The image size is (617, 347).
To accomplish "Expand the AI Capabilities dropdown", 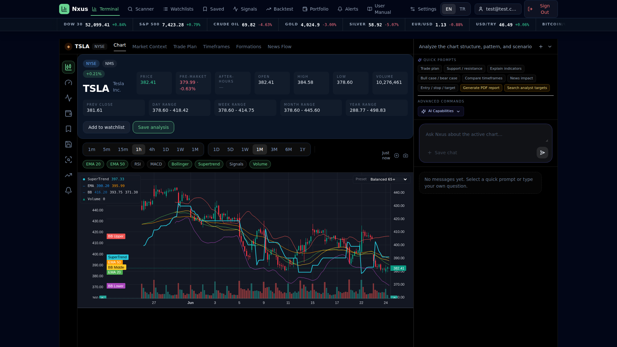I will point(441,111).
